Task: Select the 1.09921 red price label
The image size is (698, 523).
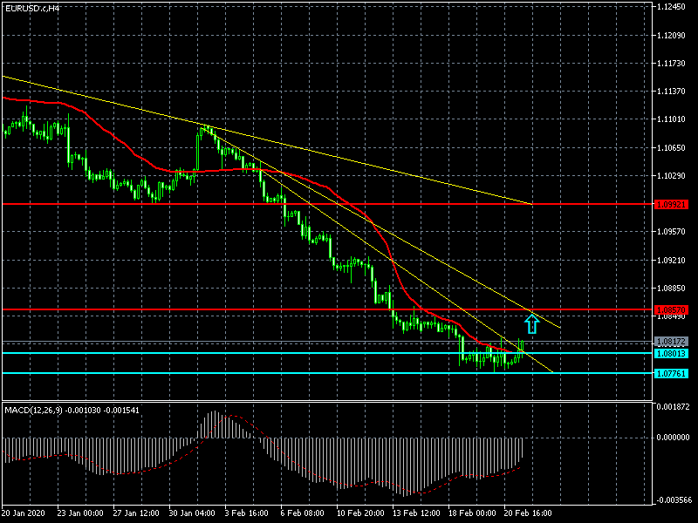Action: pyautogui.click(x=671, y=204)
